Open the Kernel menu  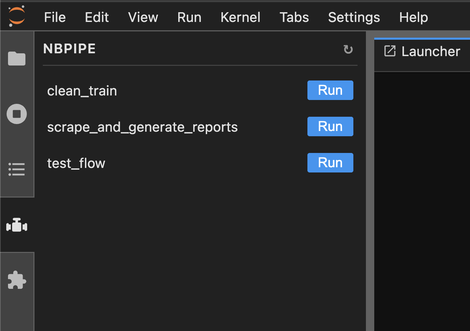(x=241, y=17)
